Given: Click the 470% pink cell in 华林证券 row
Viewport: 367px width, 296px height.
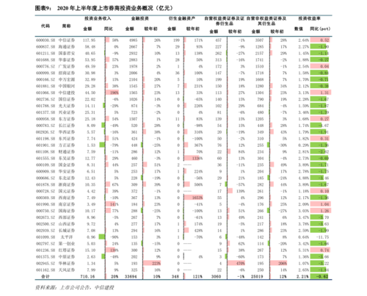Looking at the screenshot, I should point(236,264).
